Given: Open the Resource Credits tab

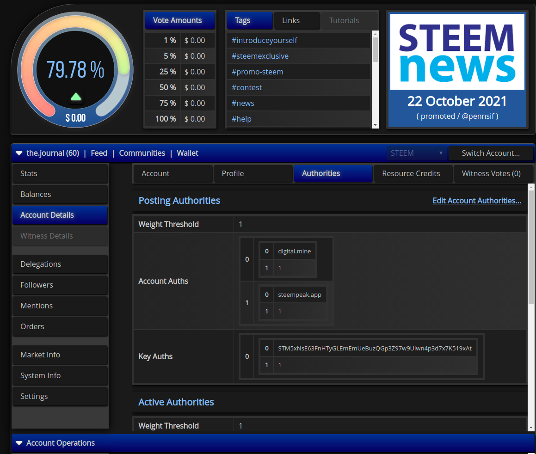Looking at the screenshot, I should click(413, 173).
